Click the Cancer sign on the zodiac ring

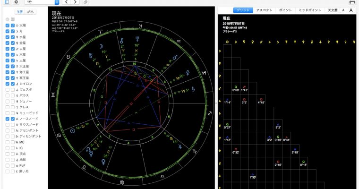click(x=59, y=135)
